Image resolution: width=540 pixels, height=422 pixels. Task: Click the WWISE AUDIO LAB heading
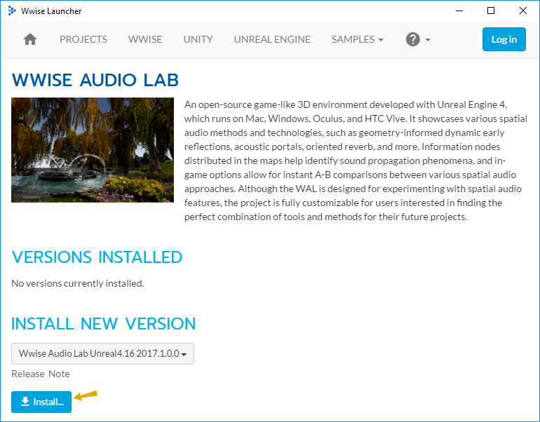[x=95, y=80]
